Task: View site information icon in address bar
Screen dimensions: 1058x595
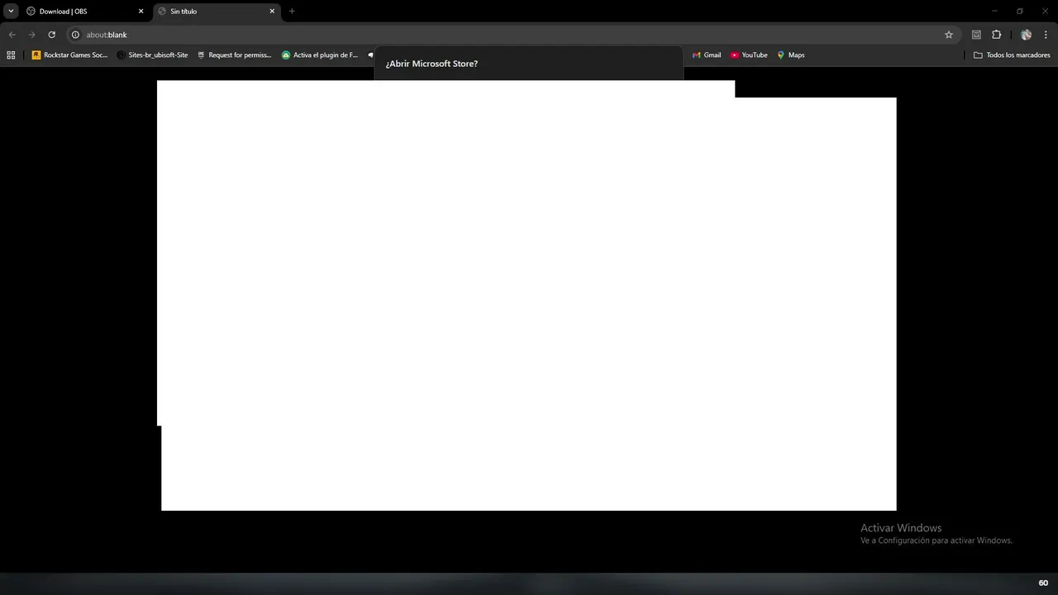Action: (75, 35)
